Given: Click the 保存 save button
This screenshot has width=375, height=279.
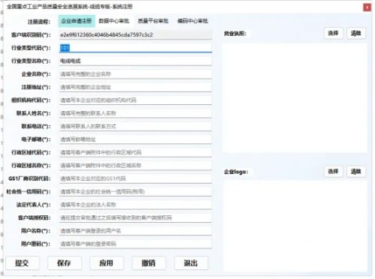Looking at the screenshot, I should click(64, 262).
